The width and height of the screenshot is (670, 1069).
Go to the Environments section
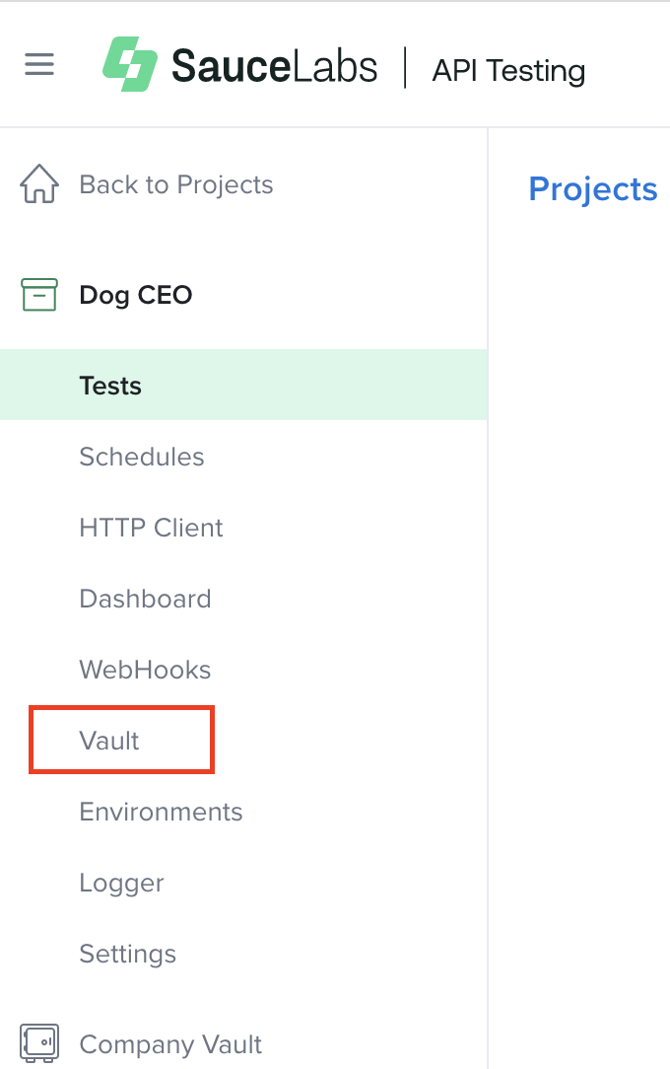(x=161, y=811)
